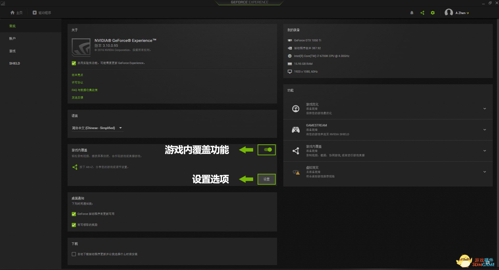Click the RAM icon beside 15.95 GB RAM
Screen dimensions: 499x270
290,64
